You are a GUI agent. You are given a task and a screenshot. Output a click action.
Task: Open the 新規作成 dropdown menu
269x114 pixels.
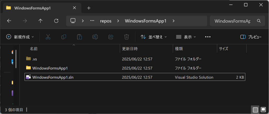[20, 37]
